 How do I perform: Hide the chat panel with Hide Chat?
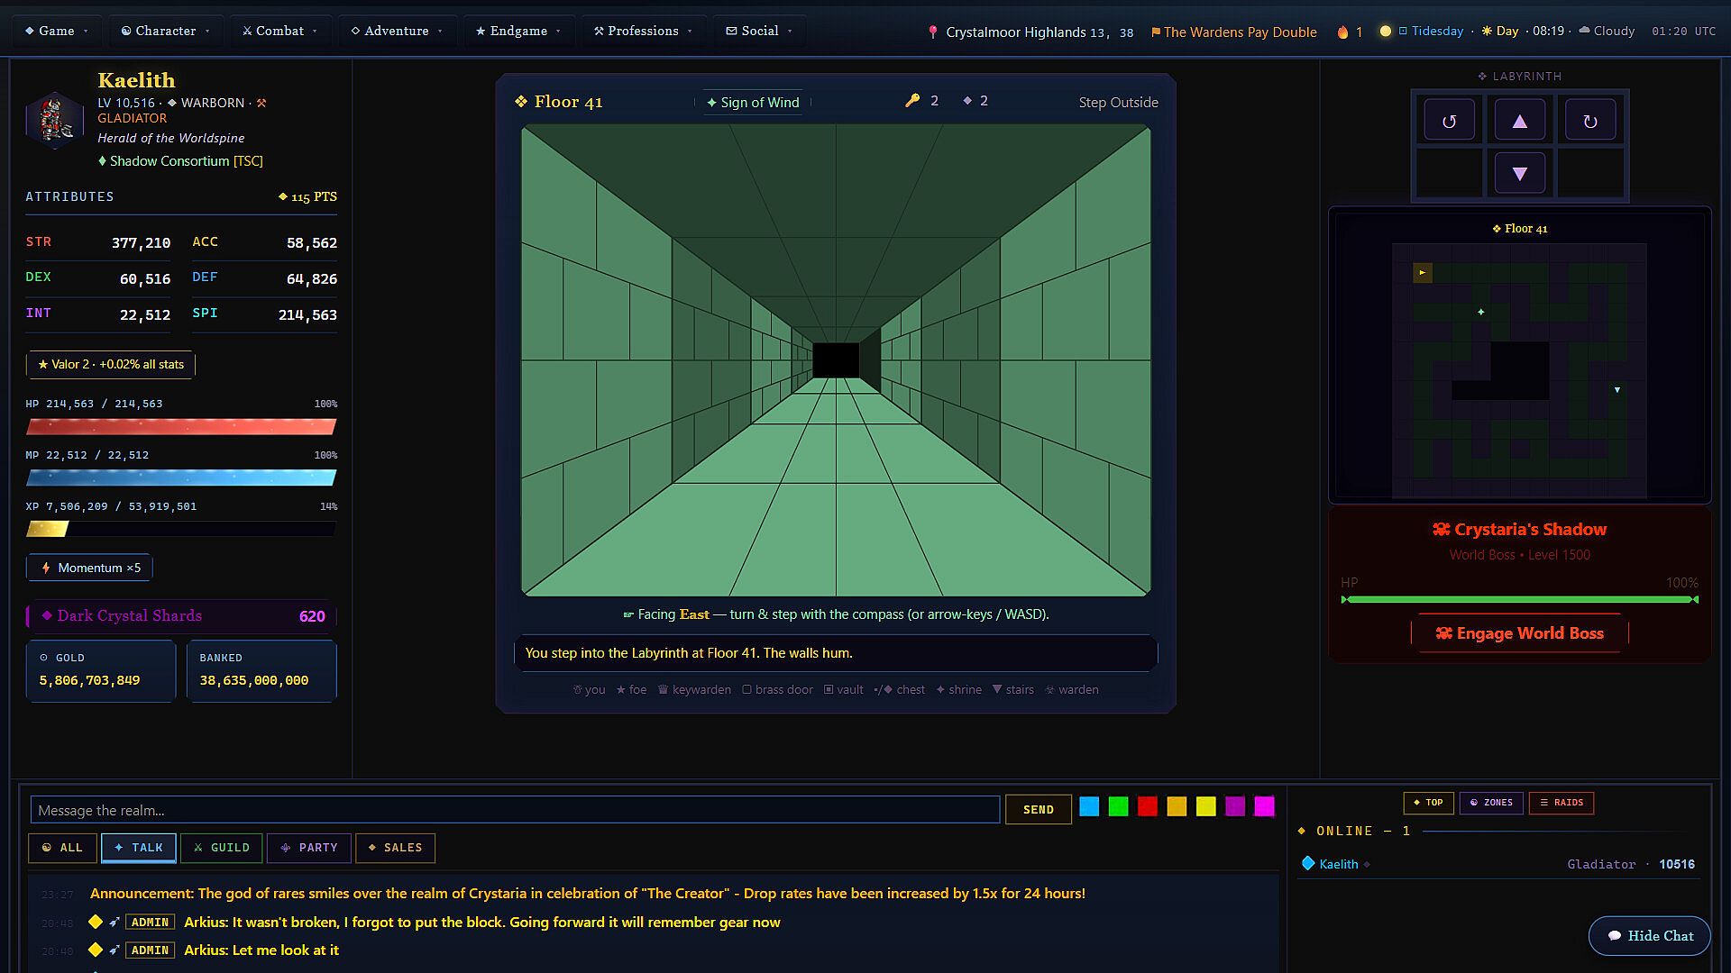[x=1649, y=936]
